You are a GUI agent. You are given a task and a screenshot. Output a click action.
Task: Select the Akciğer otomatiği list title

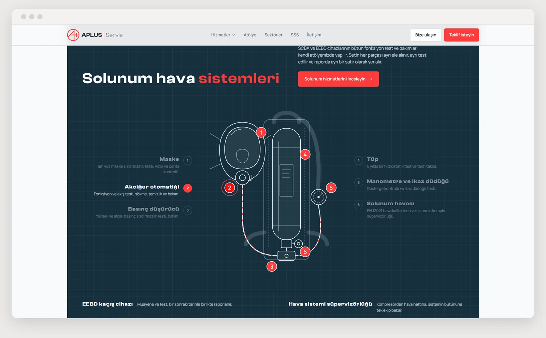pos(152,187)
